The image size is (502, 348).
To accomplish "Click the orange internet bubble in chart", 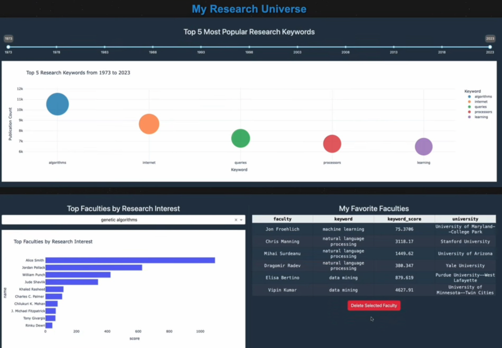I will point(149,124).
